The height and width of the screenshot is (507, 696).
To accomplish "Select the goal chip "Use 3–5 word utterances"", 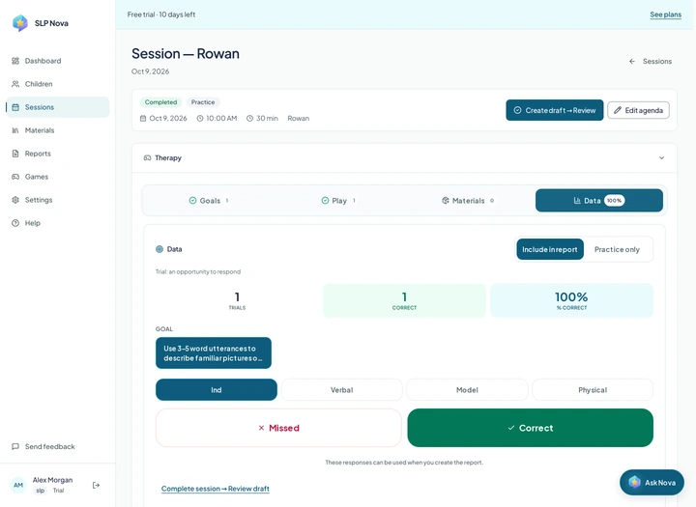I will click(214, 353).
